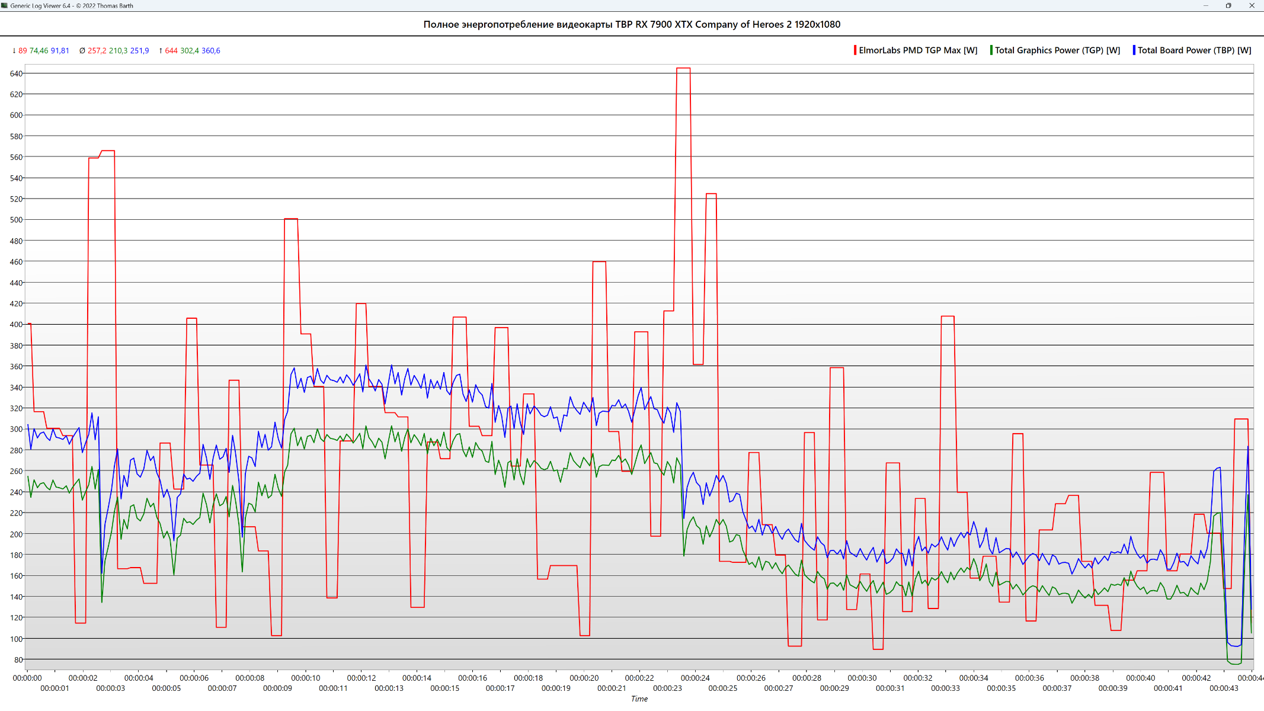This screenshot has width=1264, height=711.
Task: Toggle the ElmorLabs PMD TGP Max series label
Action: coord(918,50)
